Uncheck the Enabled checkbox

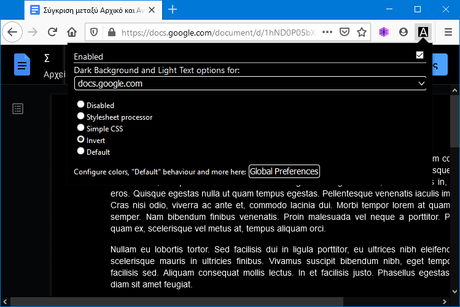click(x=419, y=55)
